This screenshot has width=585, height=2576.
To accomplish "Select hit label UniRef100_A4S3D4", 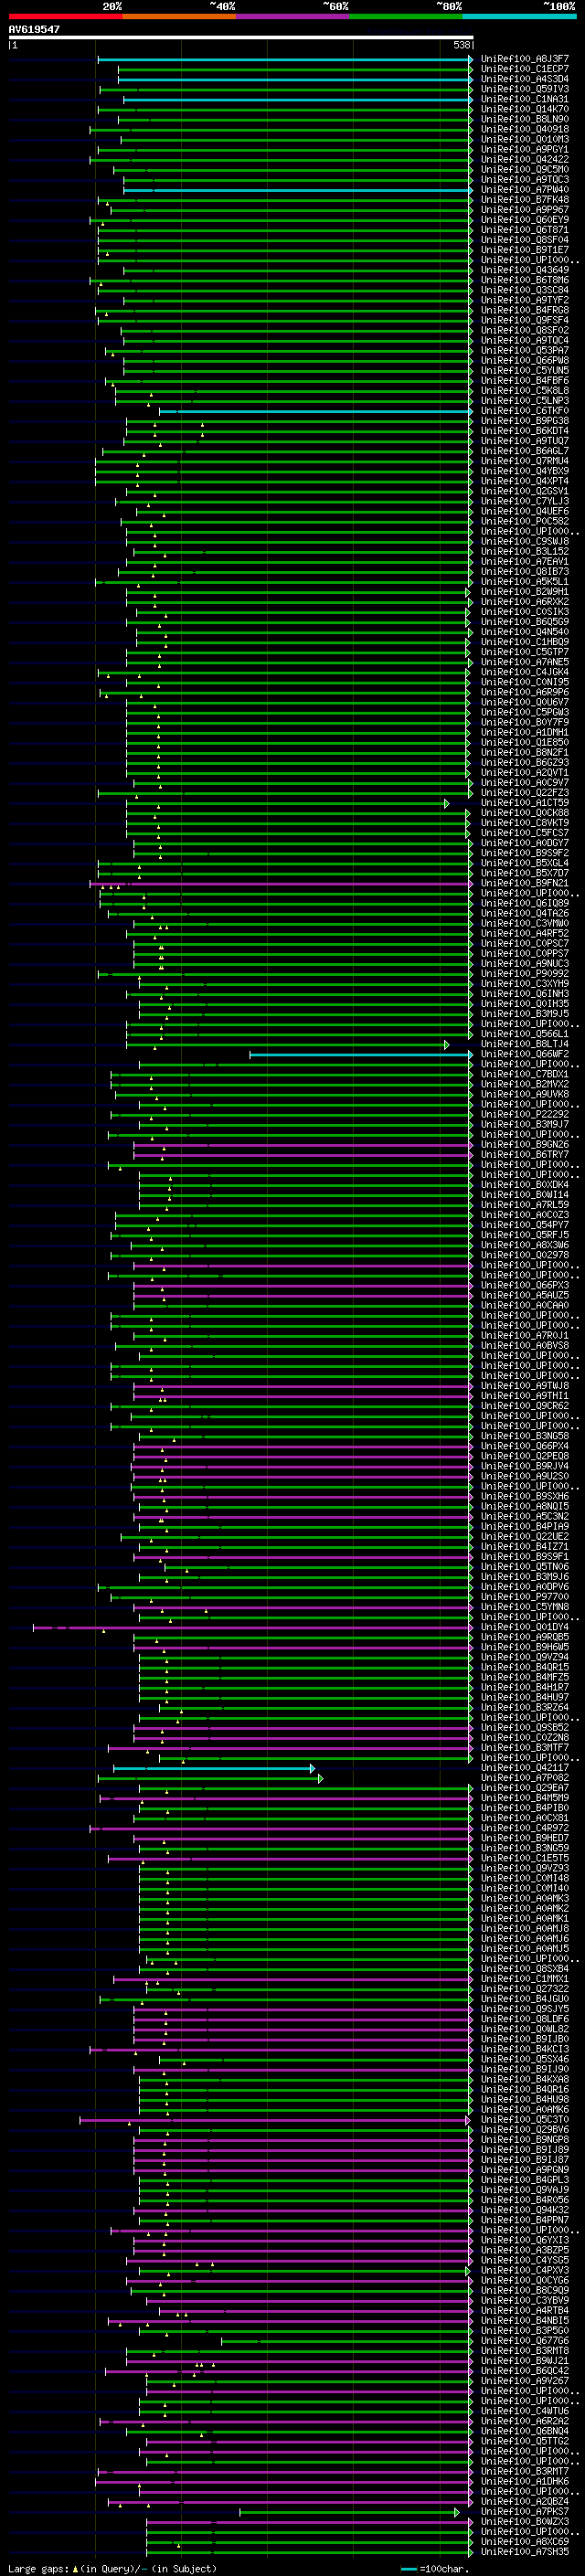I will coord(524,79).
